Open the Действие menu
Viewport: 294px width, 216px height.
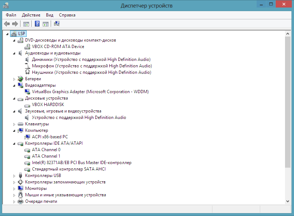pyautogui.click(x=31, y=15)
